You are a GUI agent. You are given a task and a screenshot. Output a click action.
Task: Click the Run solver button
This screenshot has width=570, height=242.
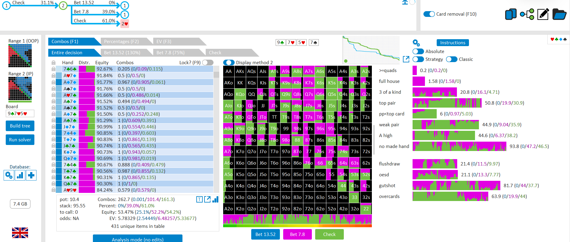pos(20,140)
